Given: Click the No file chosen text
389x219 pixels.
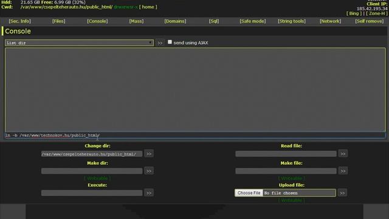Looking at the screenshot, I should coord(281,193).
